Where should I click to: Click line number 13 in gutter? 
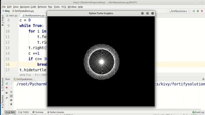[x=7, y=48]
